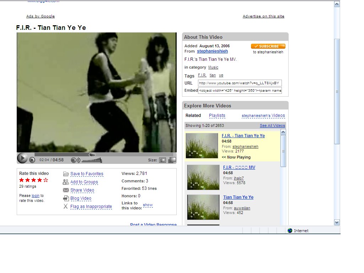Click the 'Showing 1-20 of 2653' text
Viewport: 364px width, 273px height.
tap(204, 125)
